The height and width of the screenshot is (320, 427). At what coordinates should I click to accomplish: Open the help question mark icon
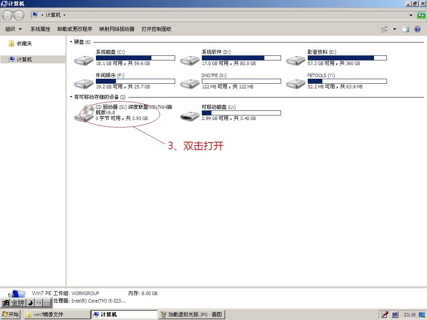pos(417,29)
